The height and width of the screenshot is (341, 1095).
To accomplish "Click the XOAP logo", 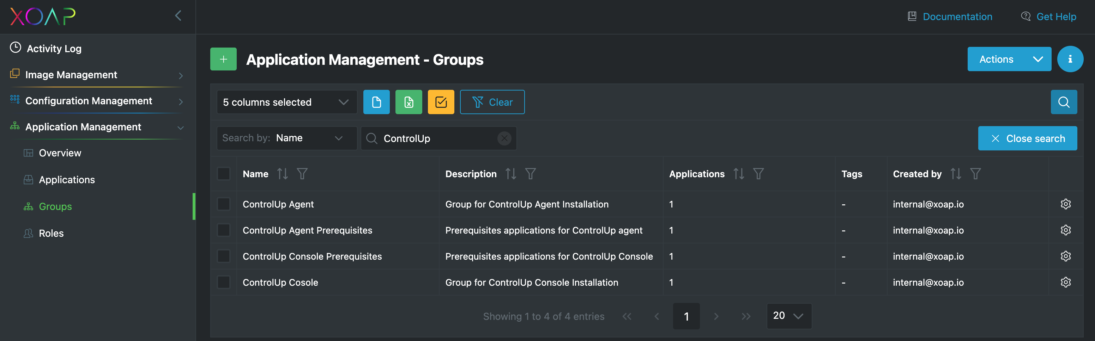I will pos(43,17).
